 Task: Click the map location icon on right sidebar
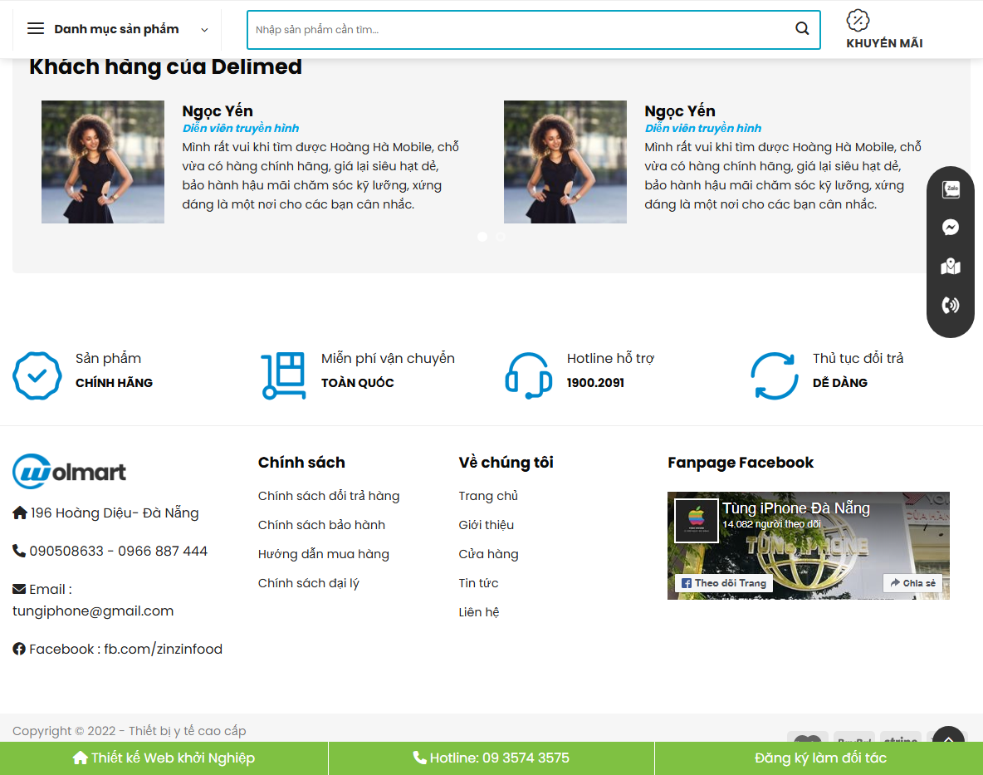click(x=950, y=267)
